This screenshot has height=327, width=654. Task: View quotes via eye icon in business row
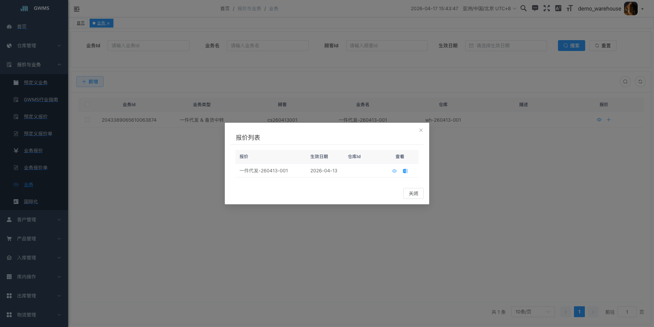pos(599,120)
